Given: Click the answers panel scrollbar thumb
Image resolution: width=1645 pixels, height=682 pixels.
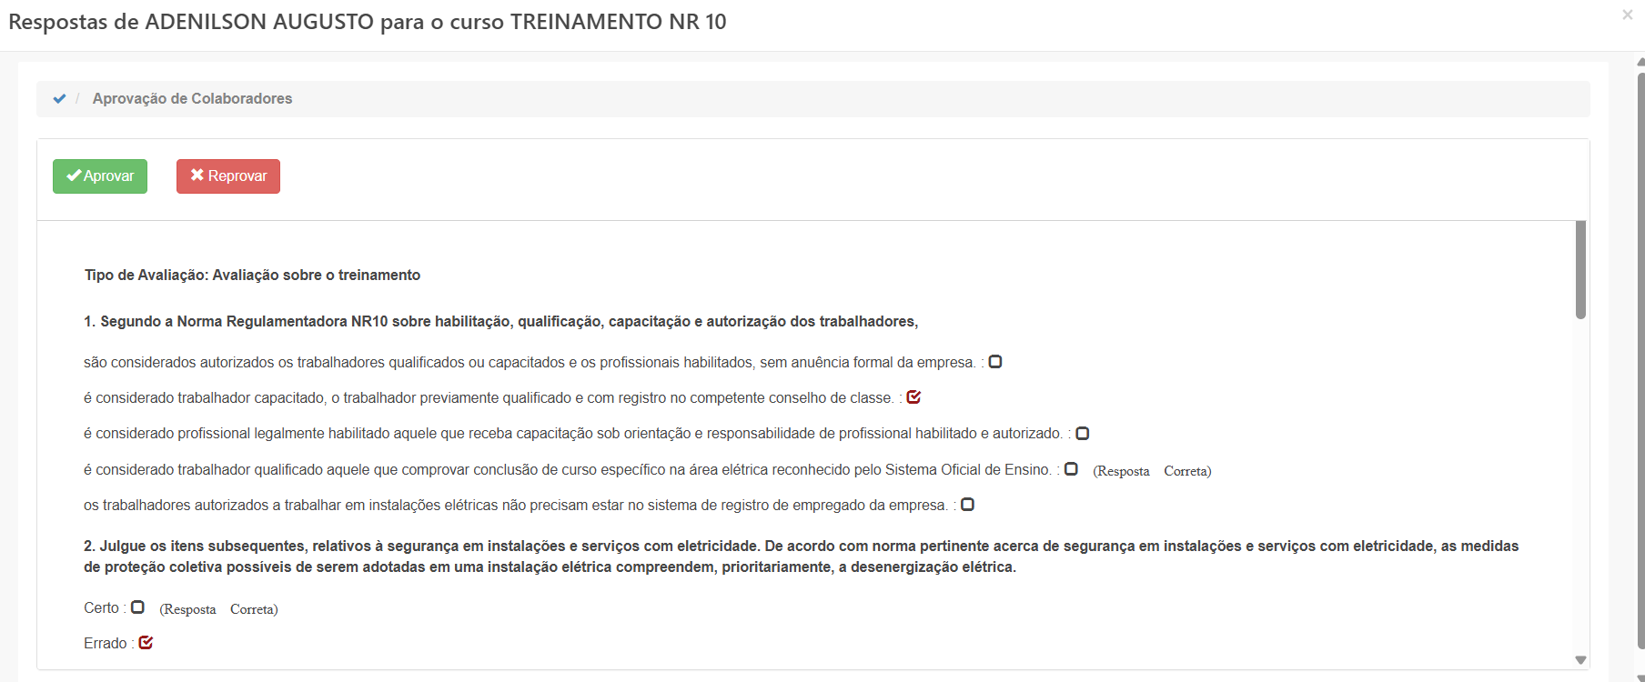Looking at the screenshot, I should tap(1580, 270).
